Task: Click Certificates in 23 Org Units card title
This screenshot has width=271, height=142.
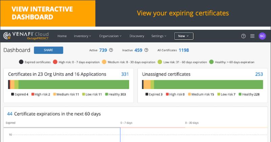Action: click(x=57, y=74)
